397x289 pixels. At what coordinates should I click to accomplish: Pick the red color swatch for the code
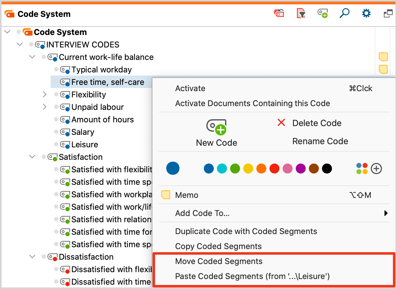click(274, 169)
